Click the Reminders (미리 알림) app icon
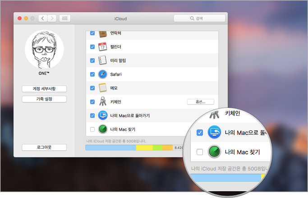The width and height of the screenshot is (308, 198). [x=102, y=60]
